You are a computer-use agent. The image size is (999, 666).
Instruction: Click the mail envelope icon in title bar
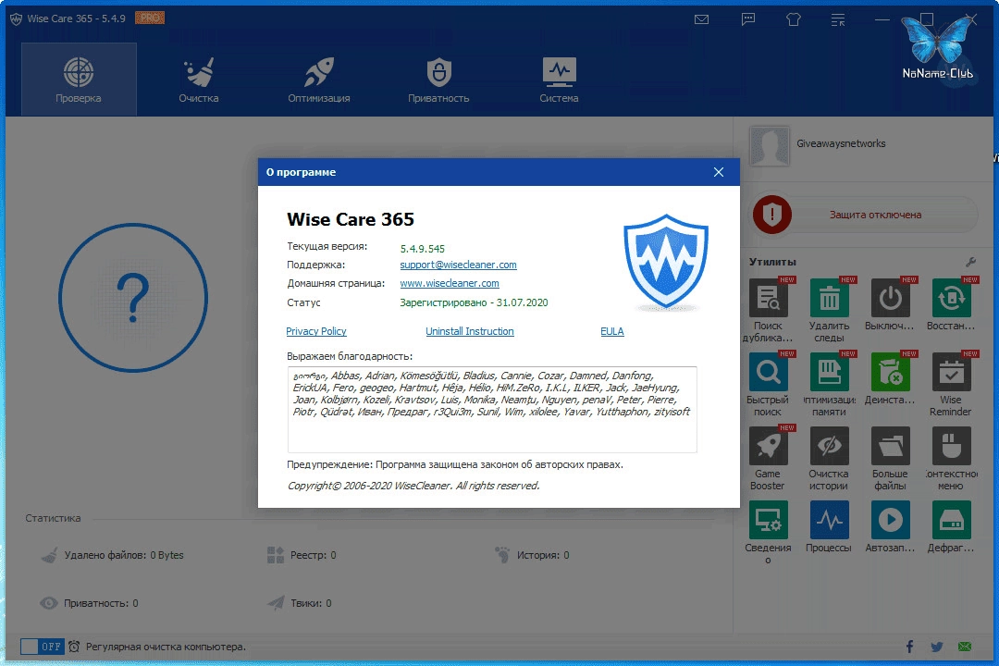(701, 19)
